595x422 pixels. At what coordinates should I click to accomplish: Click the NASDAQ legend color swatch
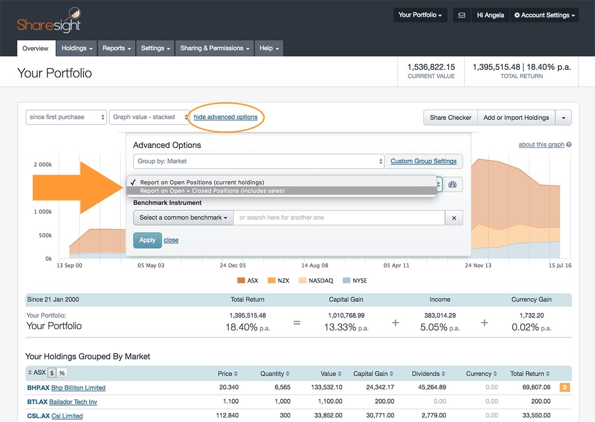coord(302,280)
